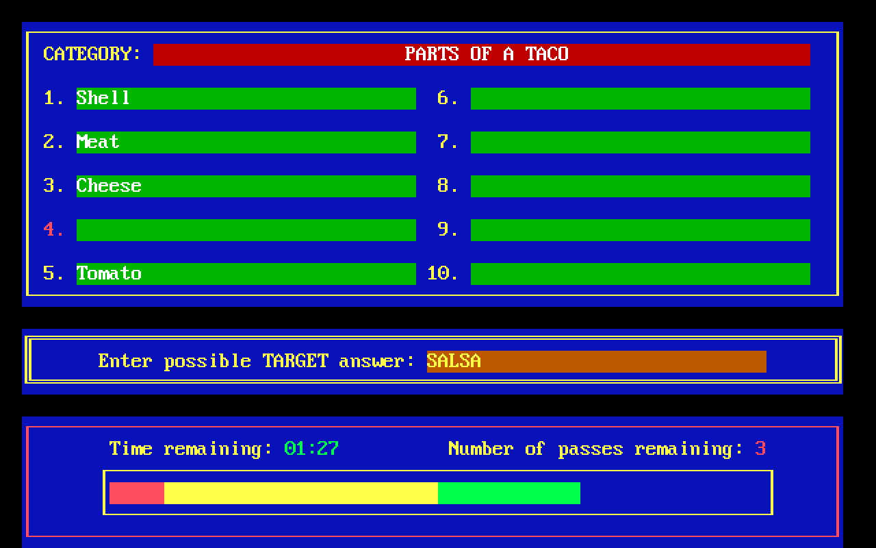The width and height of the screenshot is (876, 548).
Task: Click the 01:27 time remaining value
Action: point(311,449)
